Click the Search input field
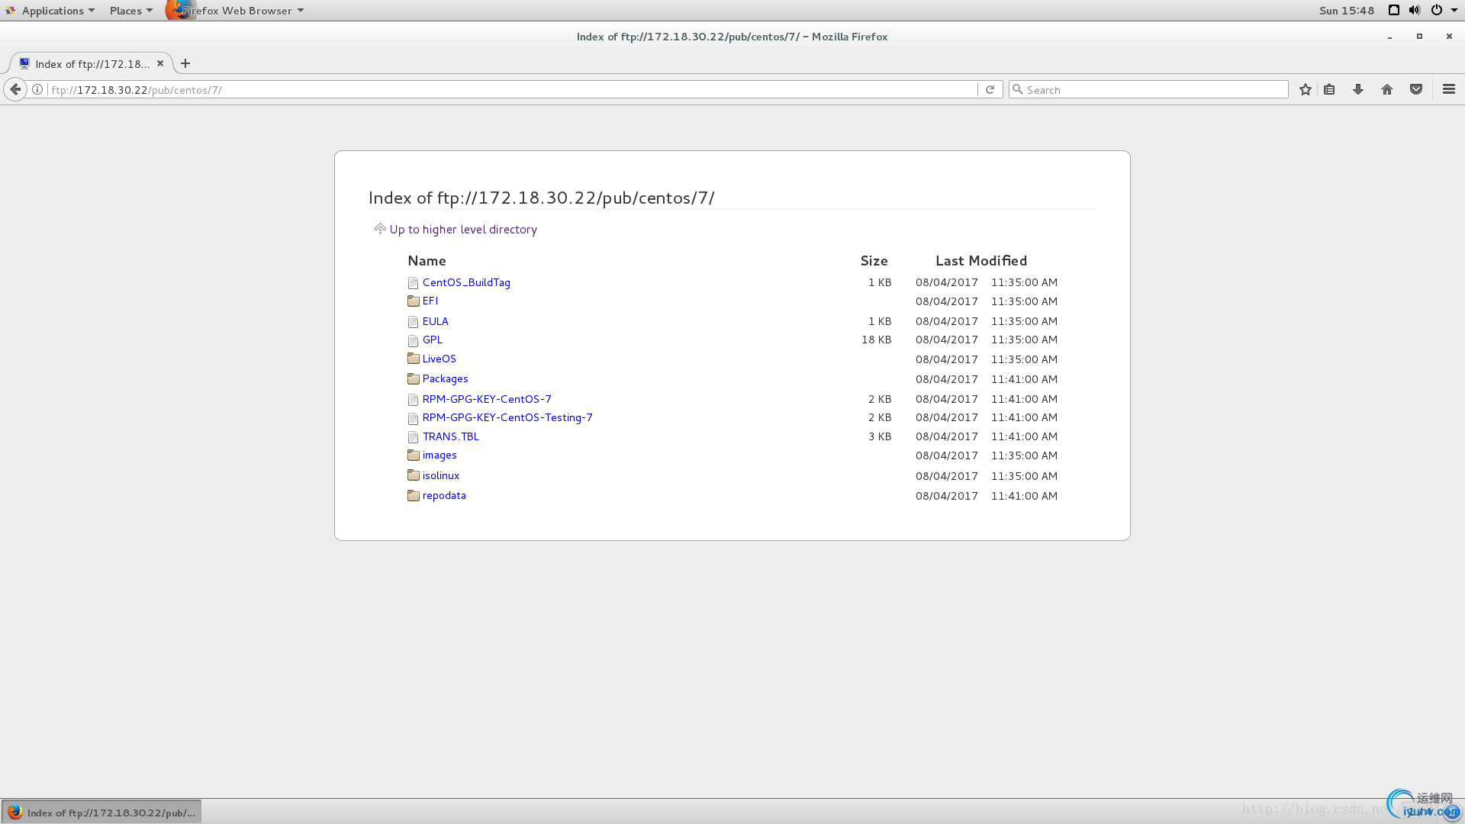Screen dimensions: 1465x824 point(1148,89)
